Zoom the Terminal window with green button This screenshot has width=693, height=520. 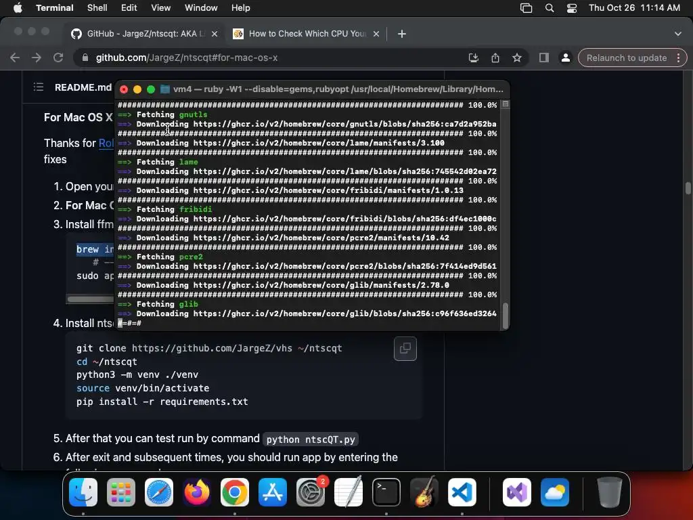[x=151, y=89]
